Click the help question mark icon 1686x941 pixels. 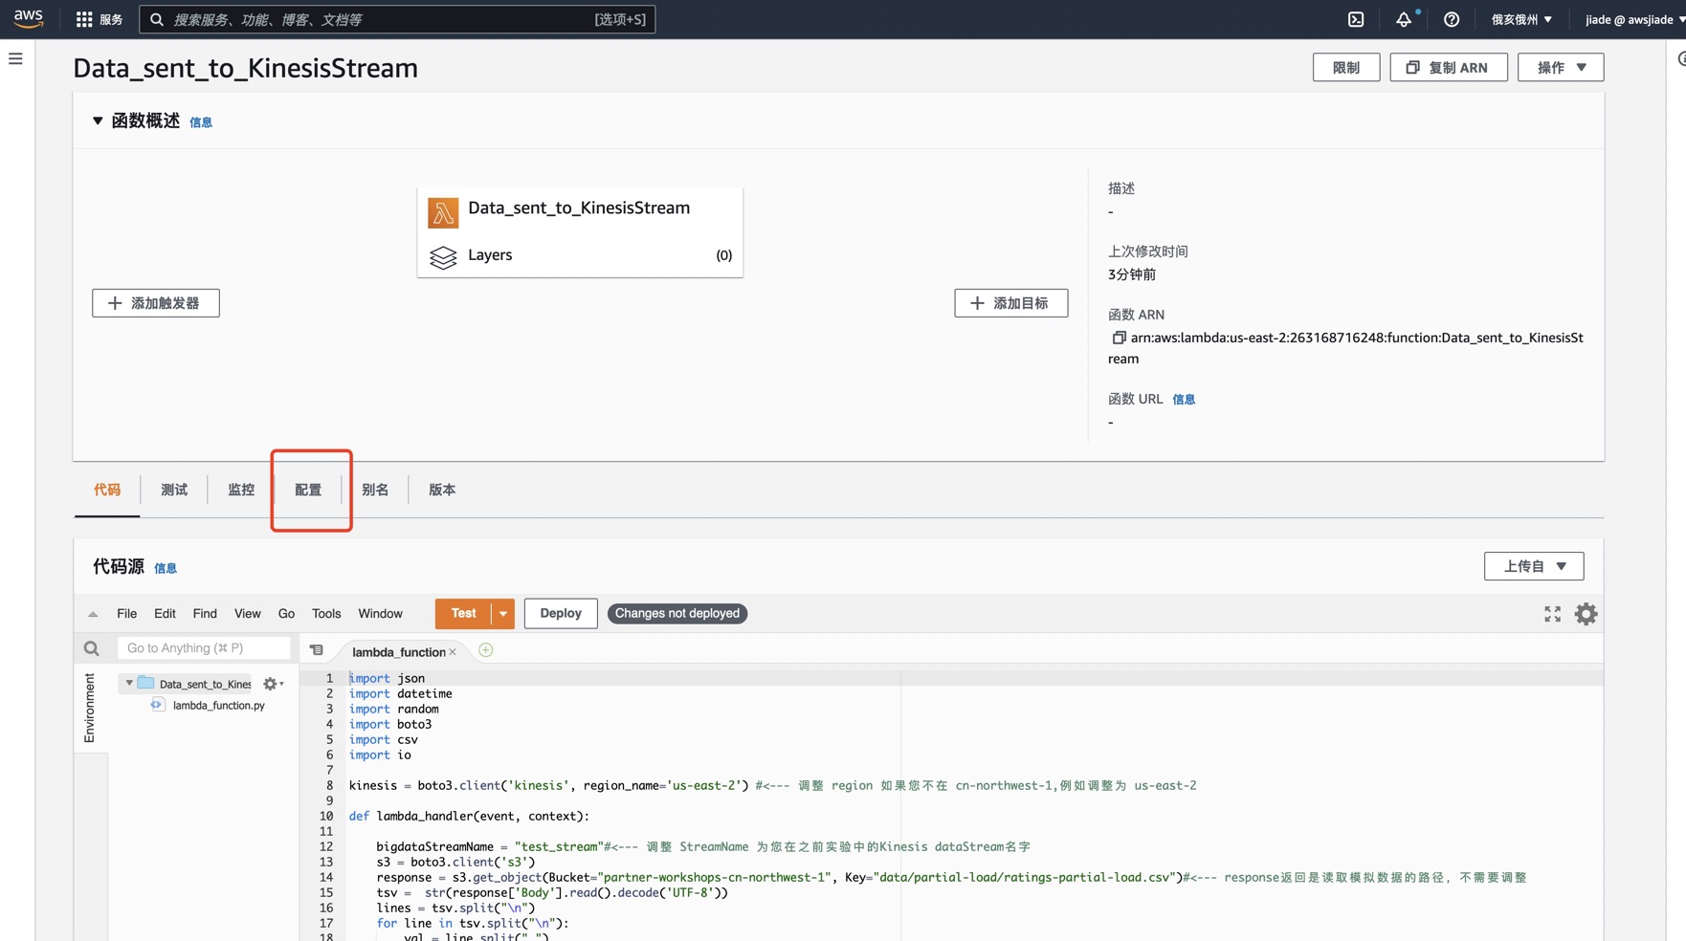(x=1452, y=19)
